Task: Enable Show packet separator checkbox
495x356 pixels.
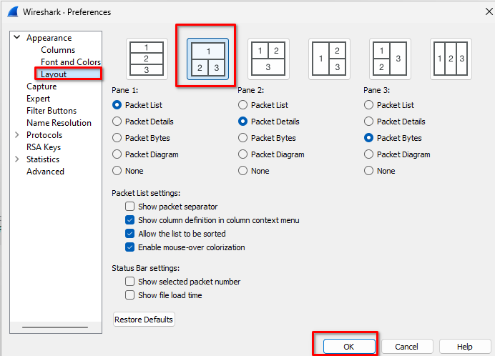Action: [130, 207]
